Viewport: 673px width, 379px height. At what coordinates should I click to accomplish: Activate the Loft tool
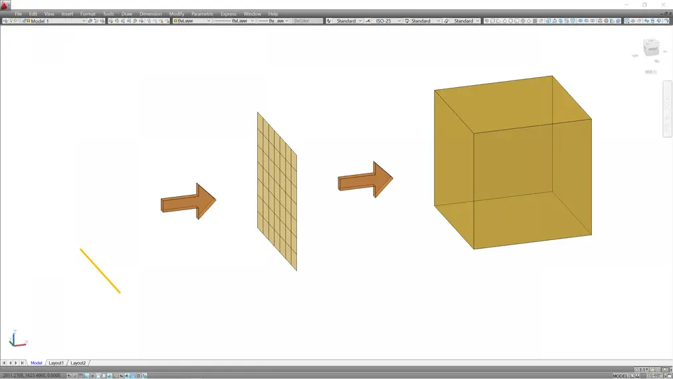pyautogui.click(x=573, y=21)
